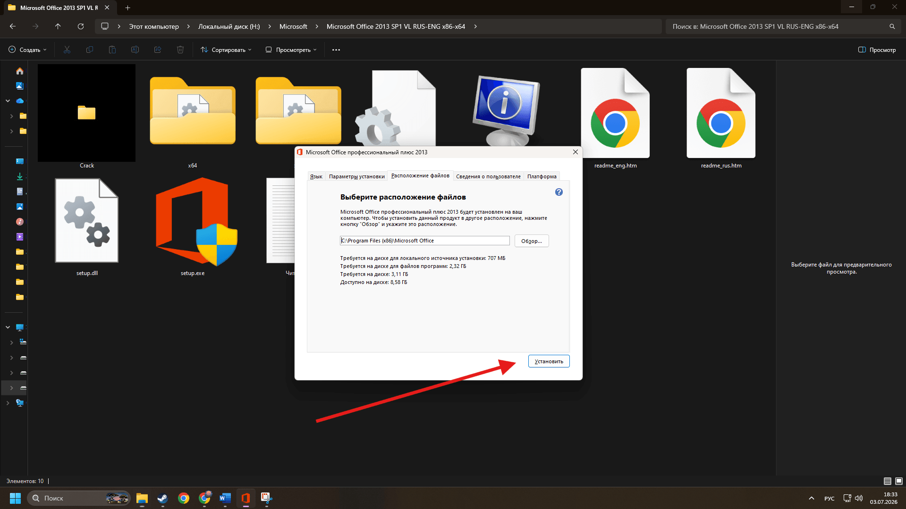The image size is (906, 509).
Task: Select the setup.exe Office installer
Action: tap(193, 227)
